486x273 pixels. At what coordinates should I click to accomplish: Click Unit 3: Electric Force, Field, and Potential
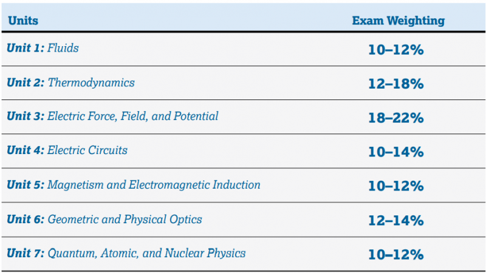(112, 116)
